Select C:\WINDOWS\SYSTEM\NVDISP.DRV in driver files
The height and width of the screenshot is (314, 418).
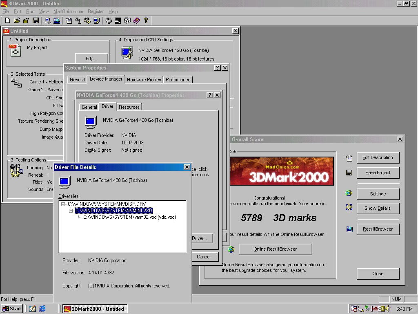[107, 204]
